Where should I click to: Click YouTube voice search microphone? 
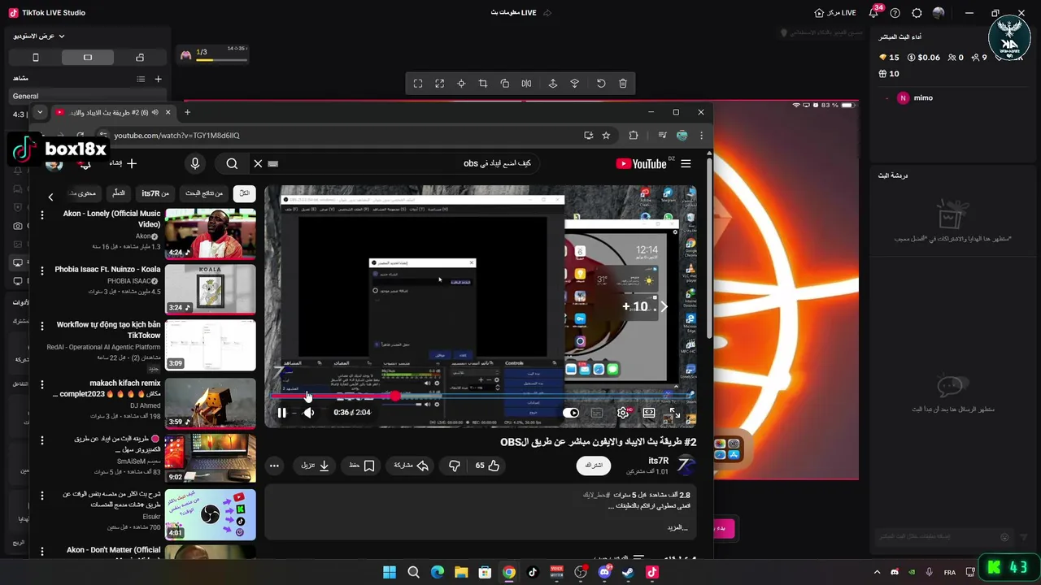coord(195,163)
